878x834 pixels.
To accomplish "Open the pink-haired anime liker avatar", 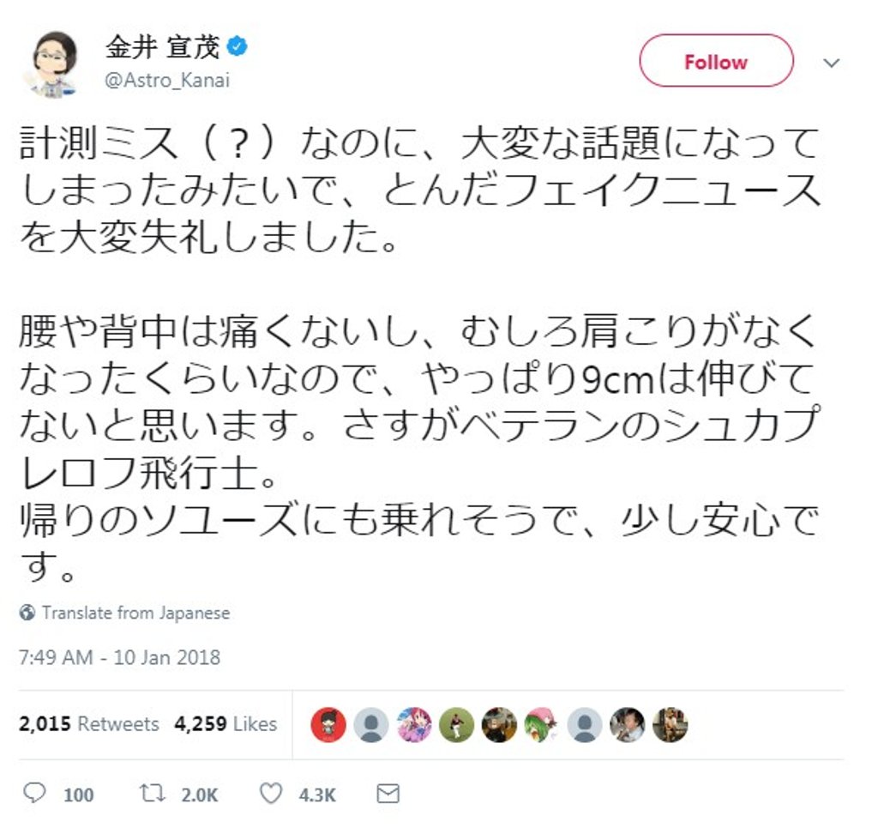I will 414,726.
